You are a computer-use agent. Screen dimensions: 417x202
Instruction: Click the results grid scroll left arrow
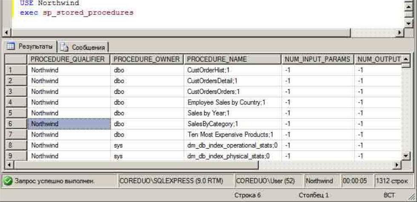point(9,165)
